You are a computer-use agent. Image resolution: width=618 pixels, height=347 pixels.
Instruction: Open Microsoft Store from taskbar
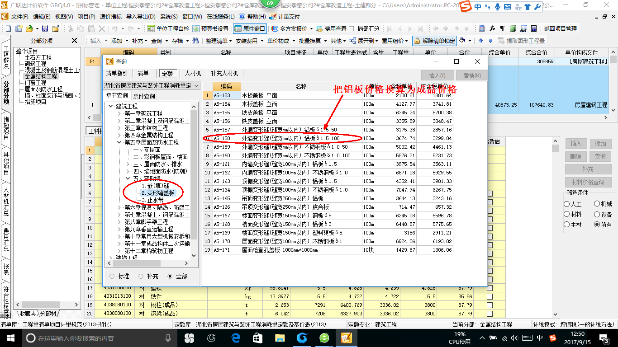tap(257, 338)
